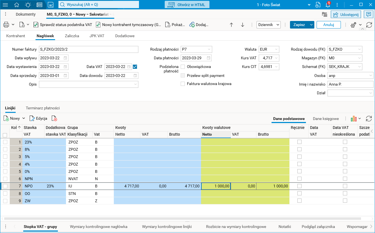Open the chart icon in lines toolbar
The width and height of the screenshot is (375, 233).
[354, 119]
